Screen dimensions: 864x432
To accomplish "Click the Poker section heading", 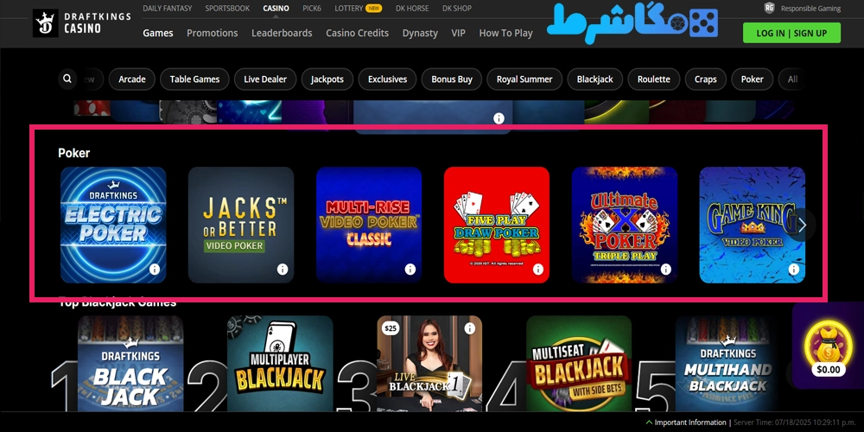I will click(x=73, y=153).
